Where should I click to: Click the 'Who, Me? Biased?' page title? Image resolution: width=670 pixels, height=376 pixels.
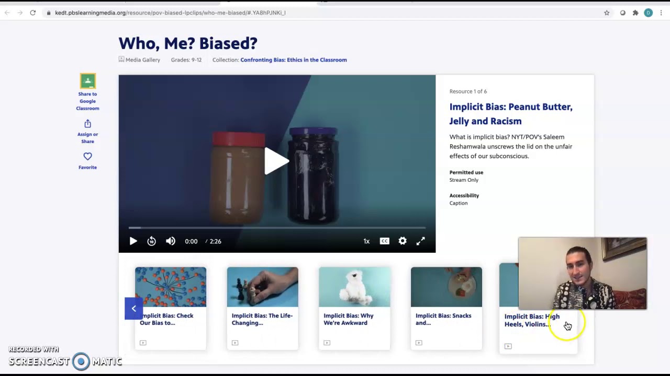(x=188, y=43)
